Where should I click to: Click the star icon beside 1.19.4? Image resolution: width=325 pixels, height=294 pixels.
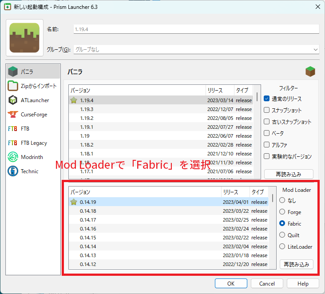tap(74, 100)
